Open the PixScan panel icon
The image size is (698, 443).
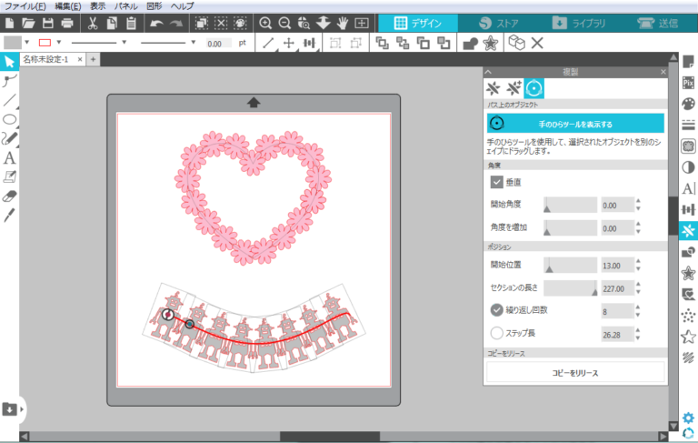[688, 83]
